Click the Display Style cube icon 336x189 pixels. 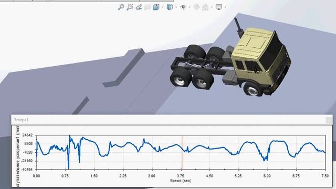170,7
